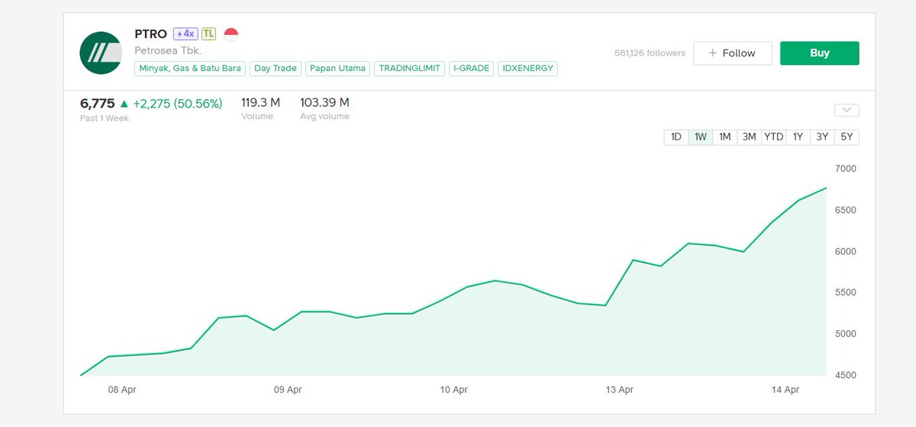Click the green Buy button
This screenshot has width=916, height=427.
[820, 53]
